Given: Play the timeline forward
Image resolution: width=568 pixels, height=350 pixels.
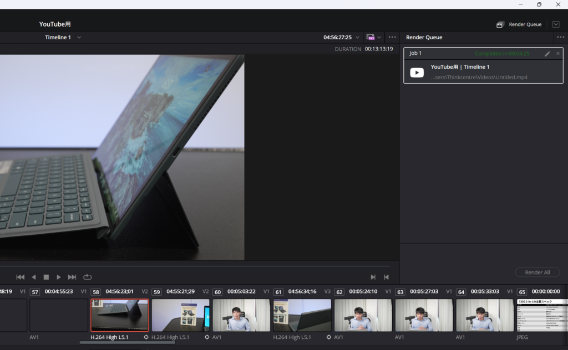Looking at the screenshot, I should (59, 277).
